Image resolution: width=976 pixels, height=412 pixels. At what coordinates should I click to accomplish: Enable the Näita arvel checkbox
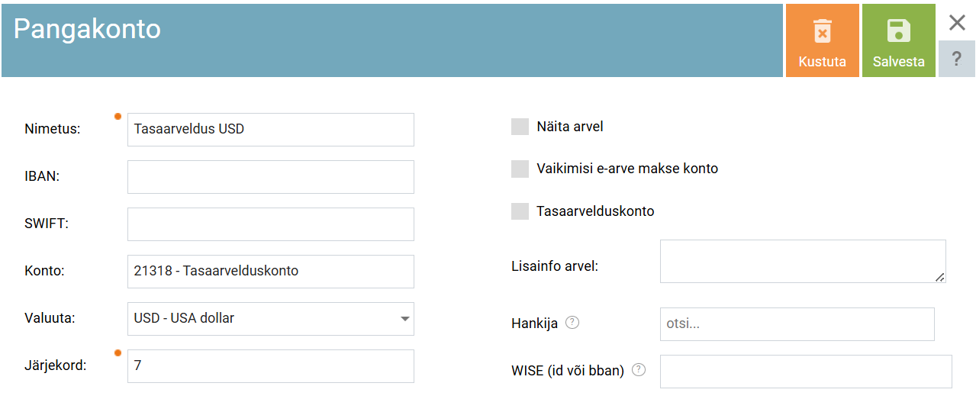point(520,127)
